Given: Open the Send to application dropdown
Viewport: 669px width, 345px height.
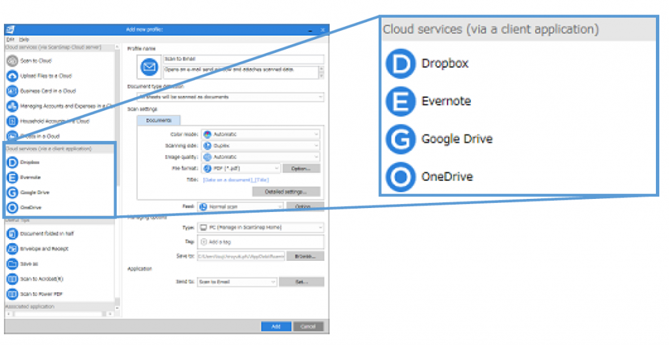Looking at the screenshot, I should point(237,282).
